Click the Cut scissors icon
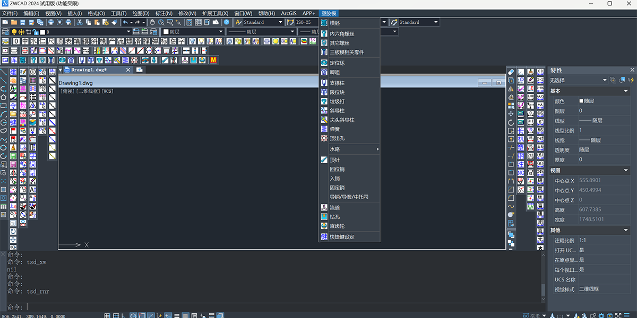The height and width of the screenshot is (318, 637). 79,22
